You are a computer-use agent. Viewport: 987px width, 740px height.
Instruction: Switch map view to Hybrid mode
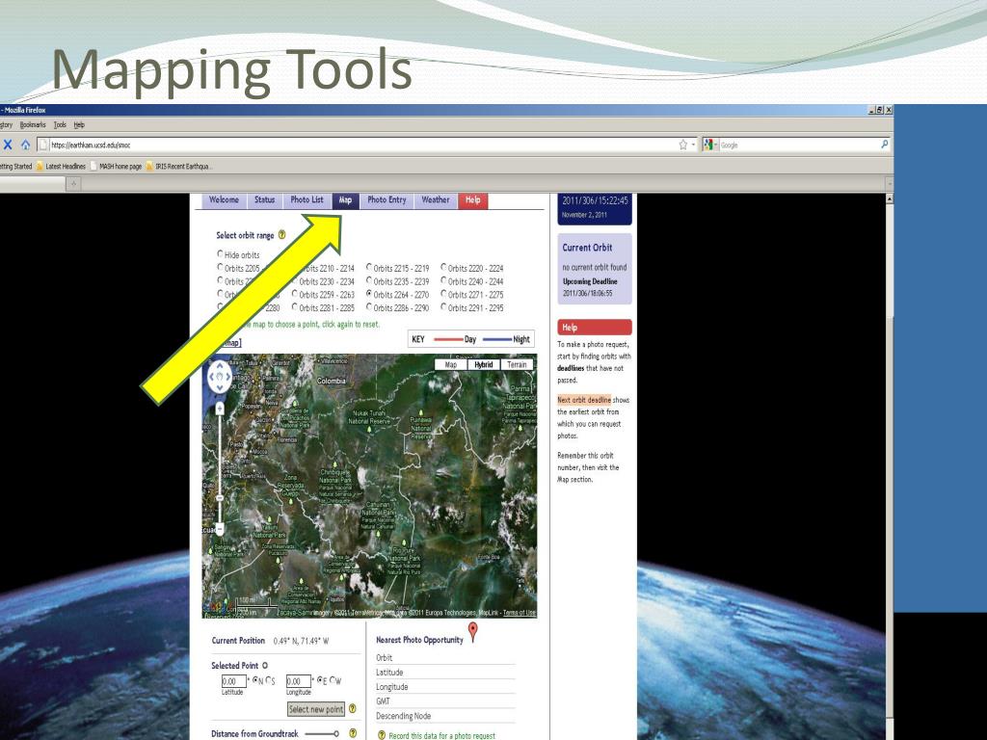484,364
